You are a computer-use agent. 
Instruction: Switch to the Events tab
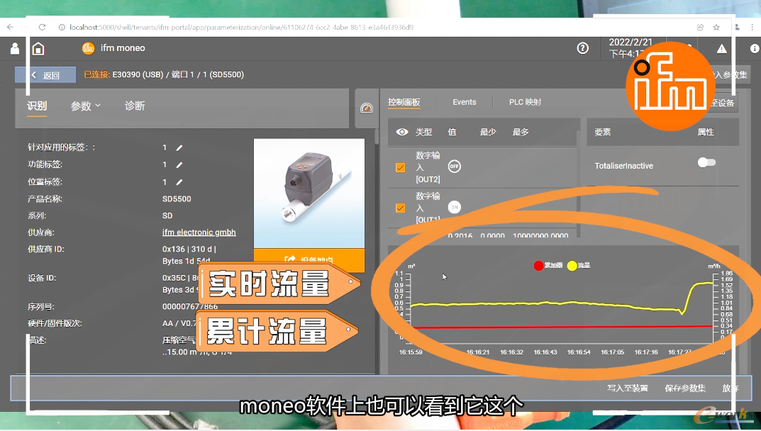click(x=464, y=102)
